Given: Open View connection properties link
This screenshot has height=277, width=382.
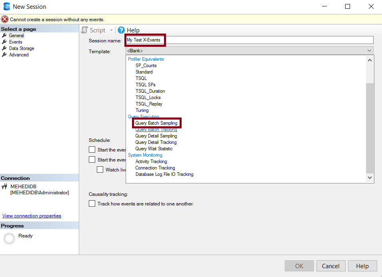Looking at the screenshot, I should pyautogui.click(x=32, y=216).
